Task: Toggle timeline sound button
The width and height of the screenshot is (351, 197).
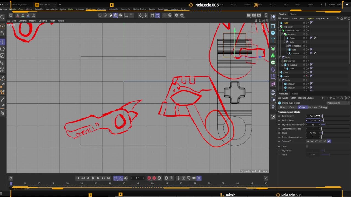Action: pos(126,178)
